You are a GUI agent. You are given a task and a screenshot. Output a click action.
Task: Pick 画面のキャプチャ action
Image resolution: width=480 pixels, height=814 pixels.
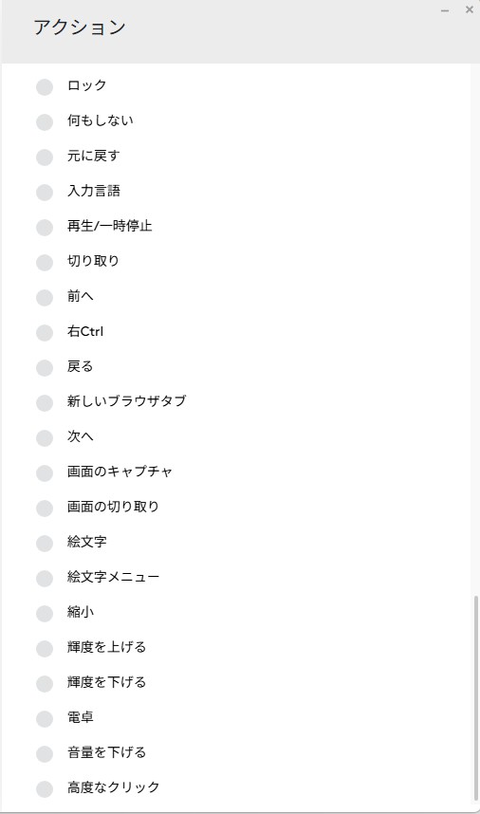[45, 472]
